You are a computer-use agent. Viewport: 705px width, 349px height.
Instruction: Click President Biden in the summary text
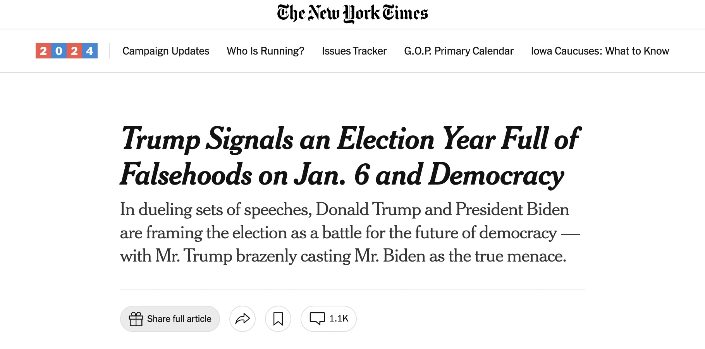(512, 209)
